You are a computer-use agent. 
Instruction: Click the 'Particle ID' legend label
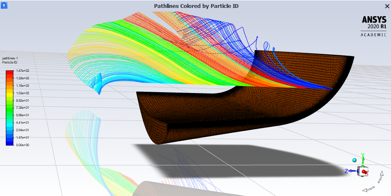click(10, 62)
